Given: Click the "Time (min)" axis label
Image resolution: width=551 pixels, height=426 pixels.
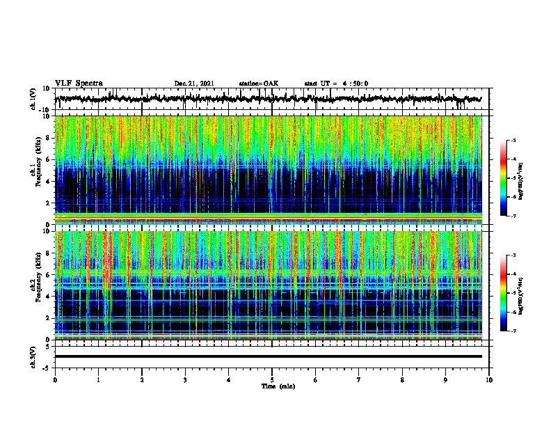Looking at the screenshot, I should [x=278, y=386].
